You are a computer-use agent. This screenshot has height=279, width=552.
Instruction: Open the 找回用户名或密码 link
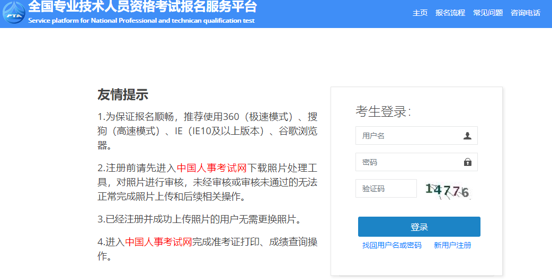pyautogui.click(x=392, y=245)
